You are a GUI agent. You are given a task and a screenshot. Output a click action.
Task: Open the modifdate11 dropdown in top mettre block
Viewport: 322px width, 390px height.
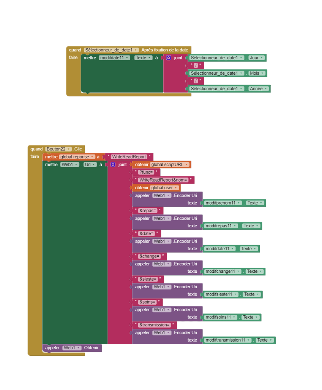[114, 58]
